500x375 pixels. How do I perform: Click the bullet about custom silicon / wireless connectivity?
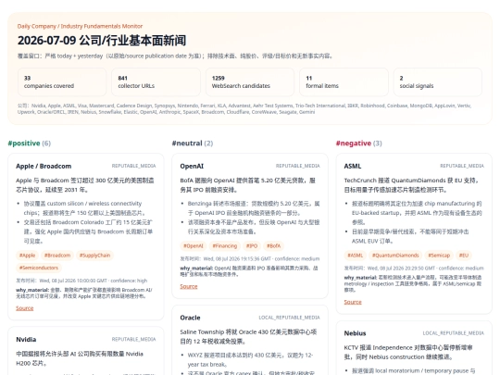click(x=84, y=208)
